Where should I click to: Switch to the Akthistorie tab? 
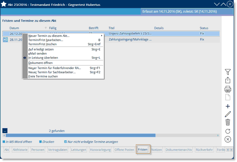(20, 150)
